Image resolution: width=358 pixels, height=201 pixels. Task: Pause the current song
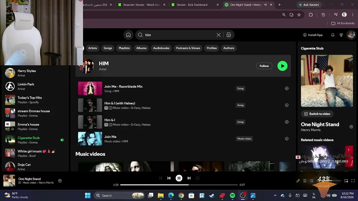pos(179,178)
